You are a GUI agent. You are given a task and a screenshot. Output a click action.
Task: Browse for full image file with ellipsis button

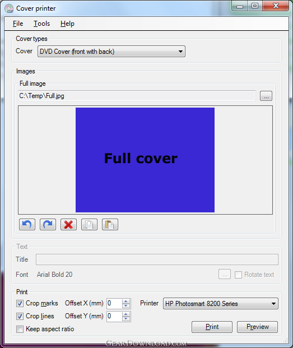coord(266,96)
